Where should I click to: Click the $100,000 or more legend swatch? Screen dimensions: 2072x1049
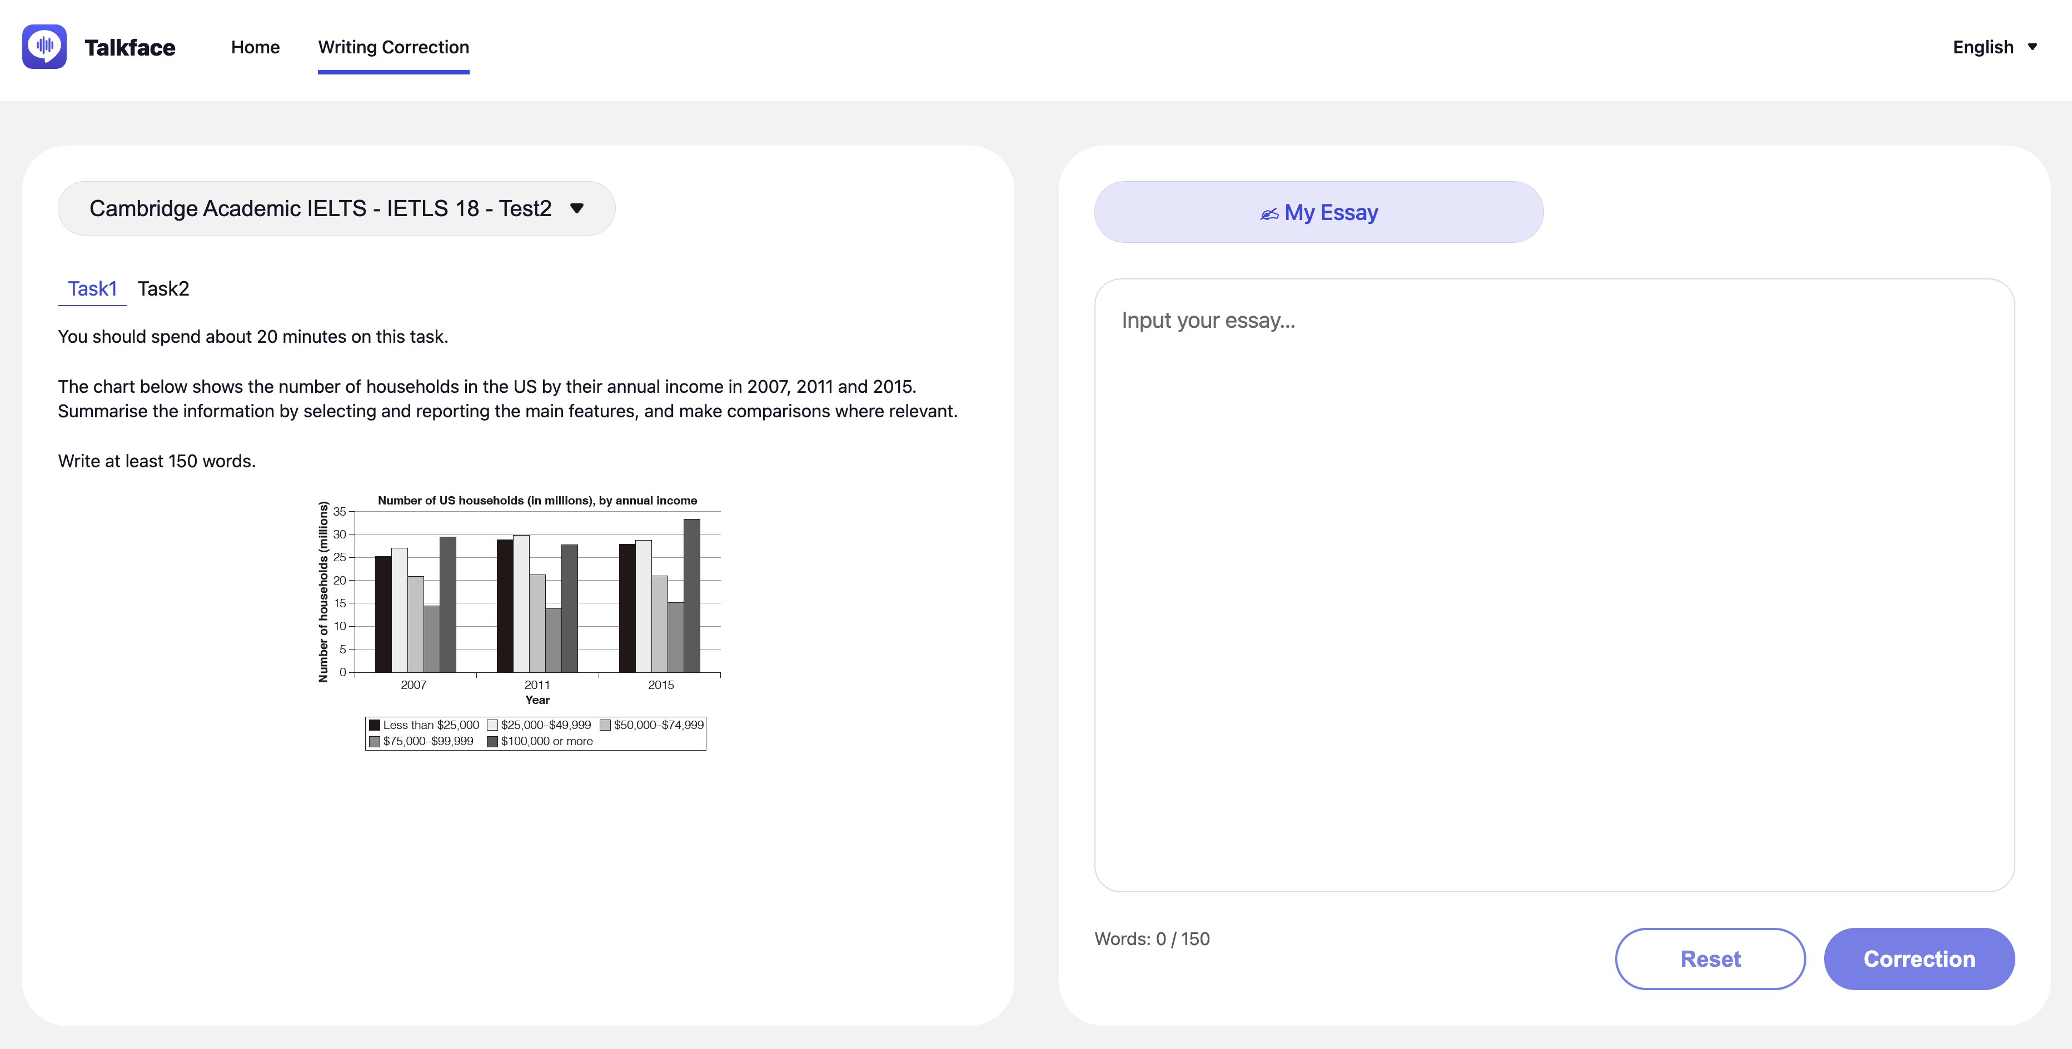pyautogui.click(x=492, y=741)
